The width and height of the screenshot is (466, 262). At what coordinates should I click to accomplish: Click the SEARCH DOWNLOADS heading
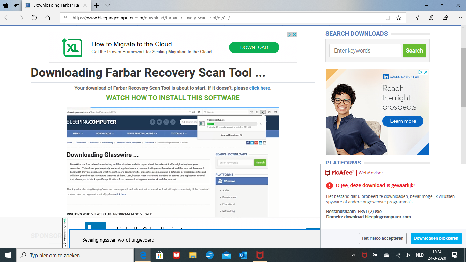(x=356, y=34)
